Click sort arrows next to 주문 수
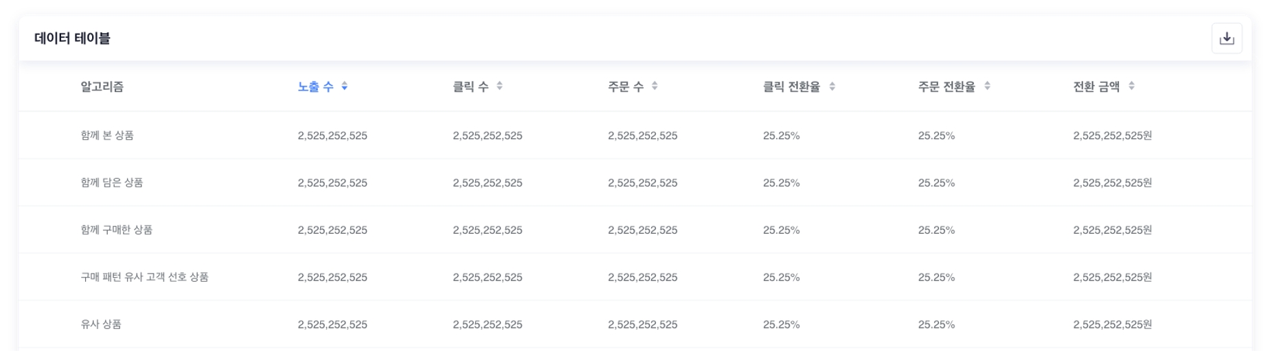This screenshot has width=1270, height=351. [655, 86]
